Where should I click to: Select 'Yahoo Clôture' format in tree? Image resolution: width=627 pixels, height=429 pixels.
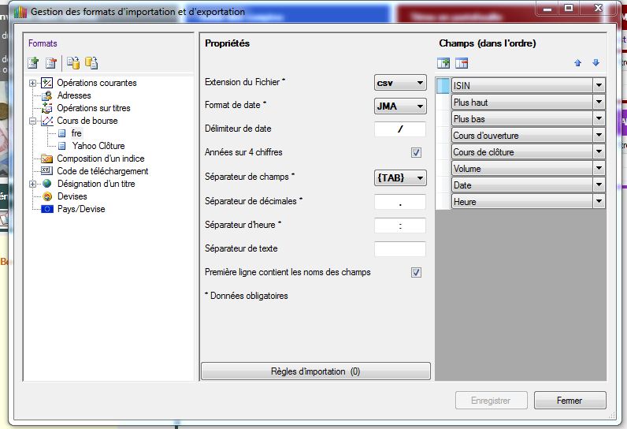pos(99,146)
